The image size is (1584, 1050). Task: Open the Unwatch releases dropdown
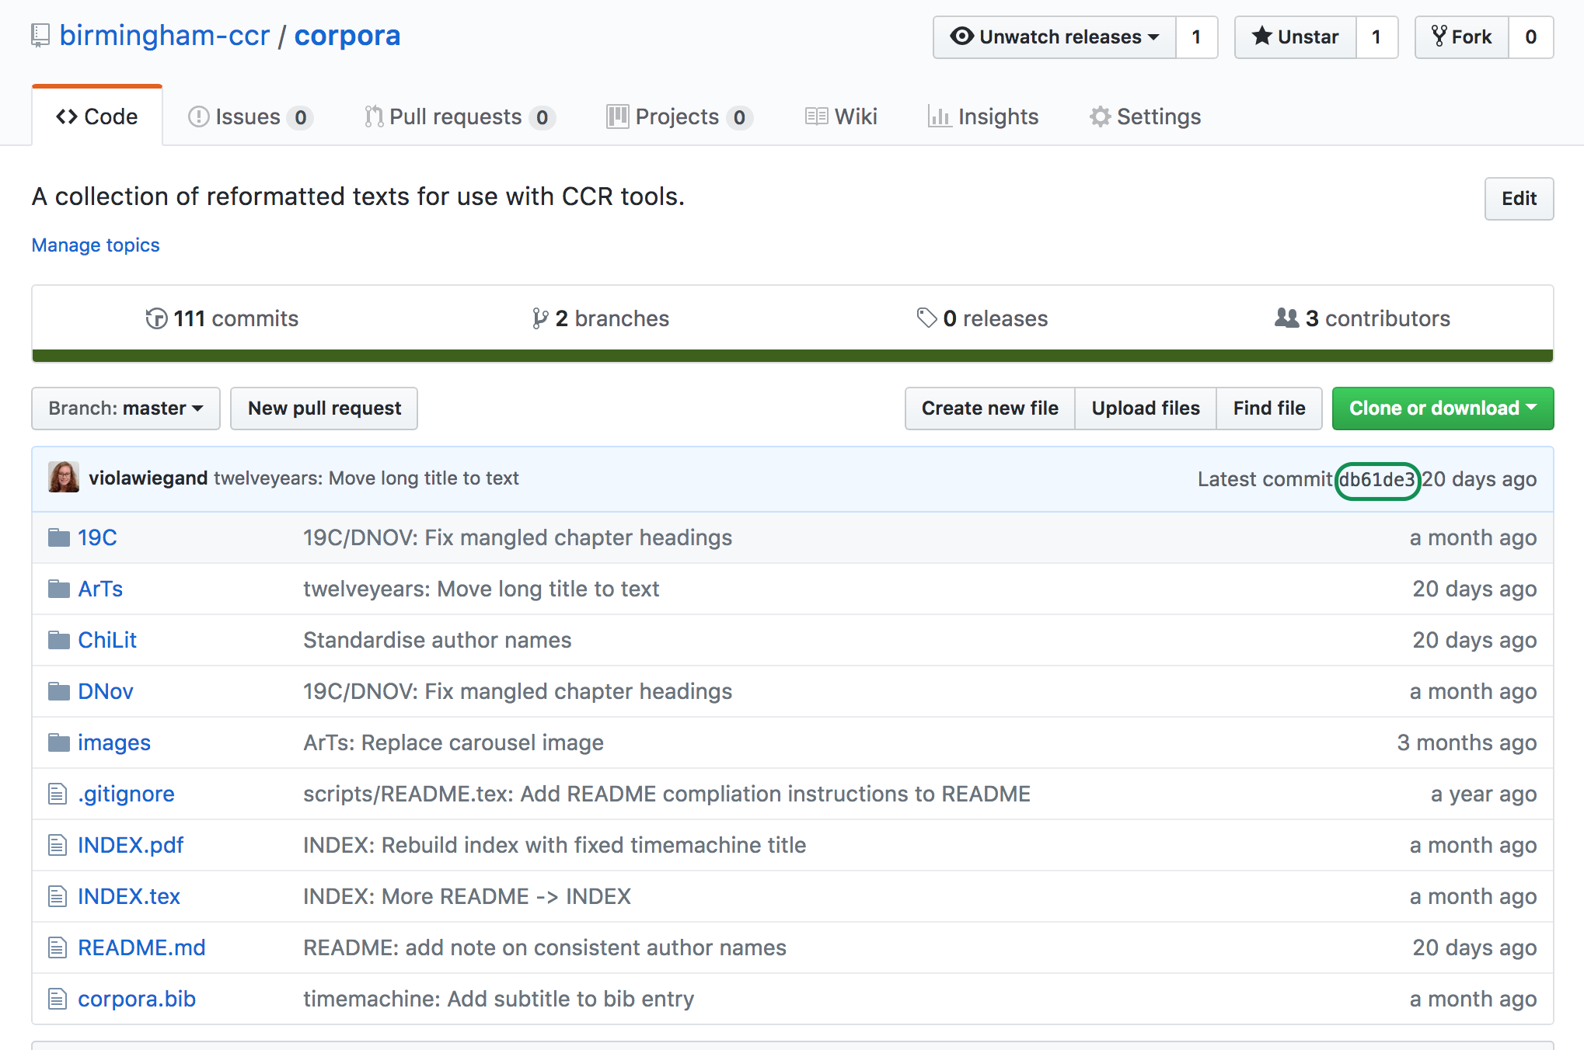click(1055, 37)
